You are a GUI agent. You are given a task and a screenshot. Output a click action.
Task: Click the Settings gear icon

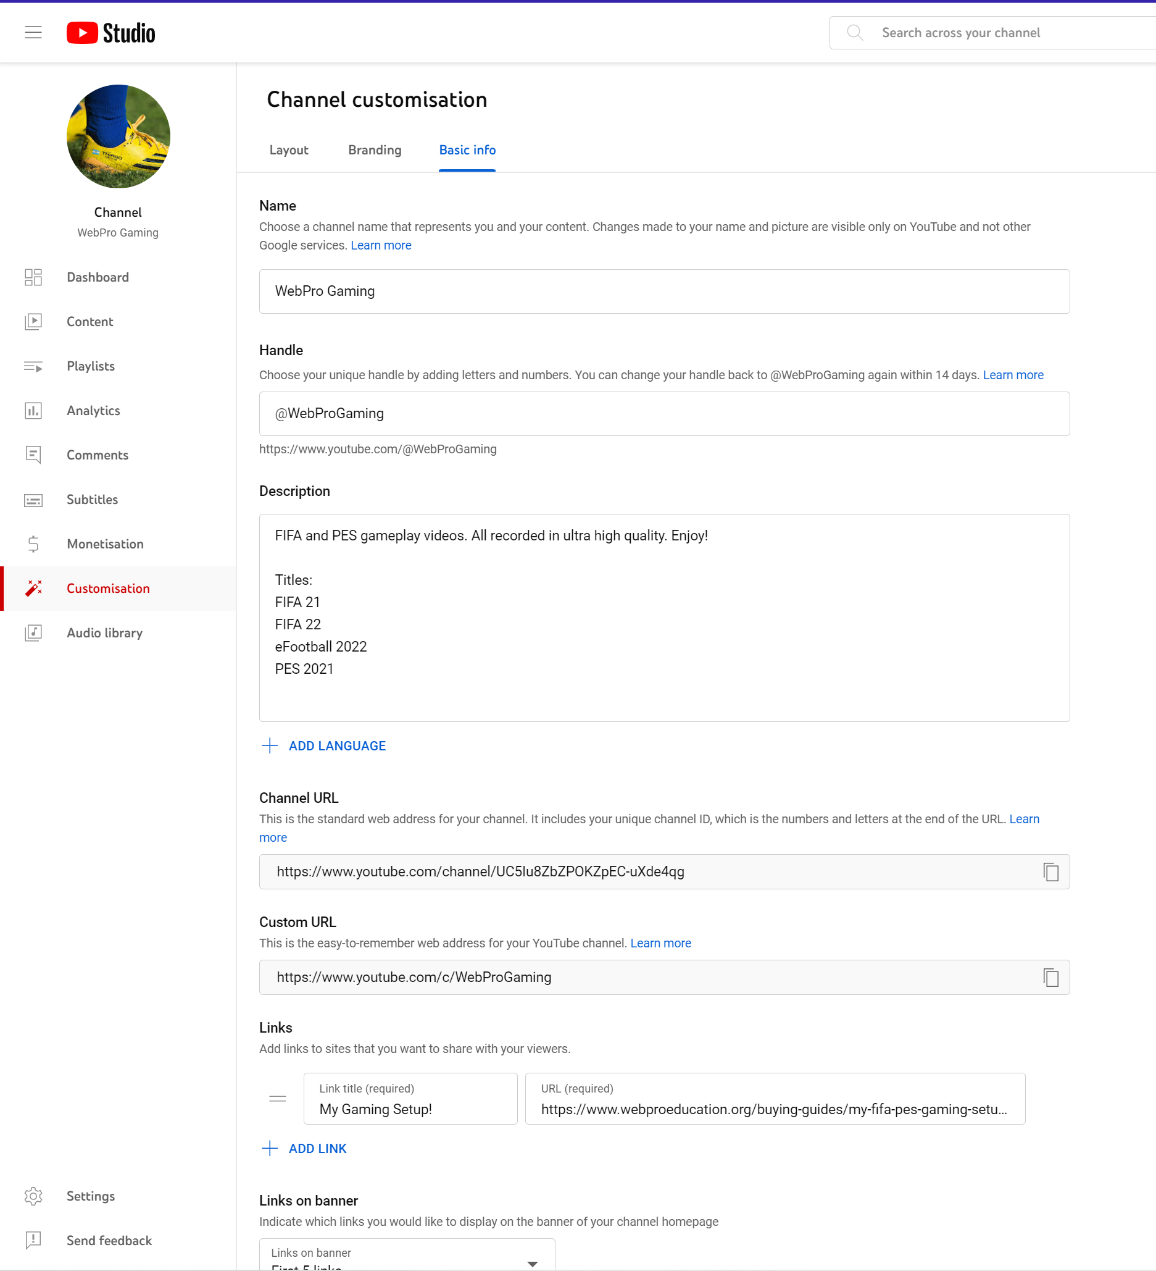click(x=33, y=1196)
